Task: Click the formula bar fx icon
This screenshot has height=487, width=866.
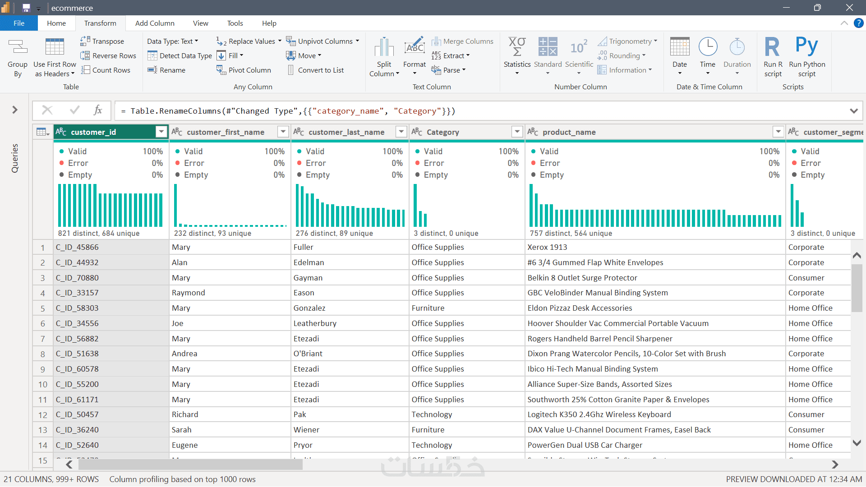Action: pyautogui.click(x=98, y=110)
